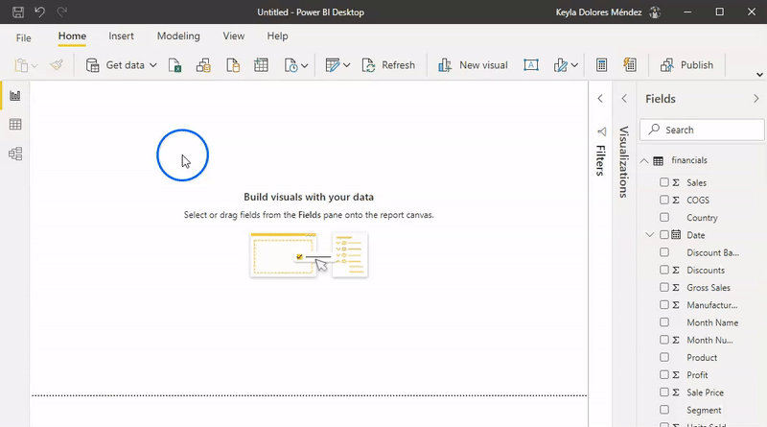Viewport: 767px width, 427px height.
Task: Click the Recent sources icon
Action: click(291, 65)
